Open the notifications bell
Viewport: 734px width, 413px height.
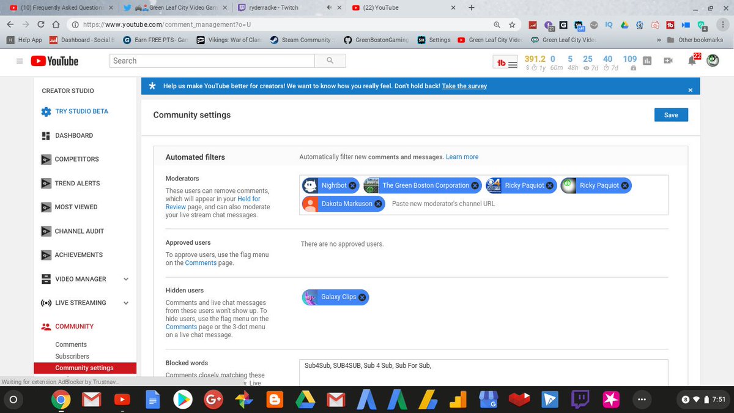coord(692,61)
